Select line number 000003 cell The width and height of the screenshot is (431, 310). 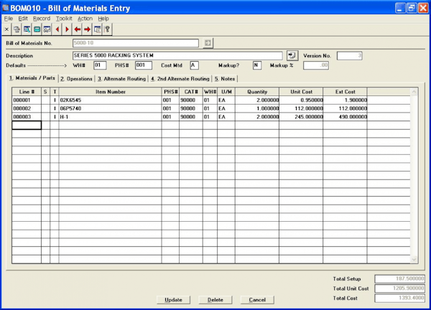click(x=27, y=117)
